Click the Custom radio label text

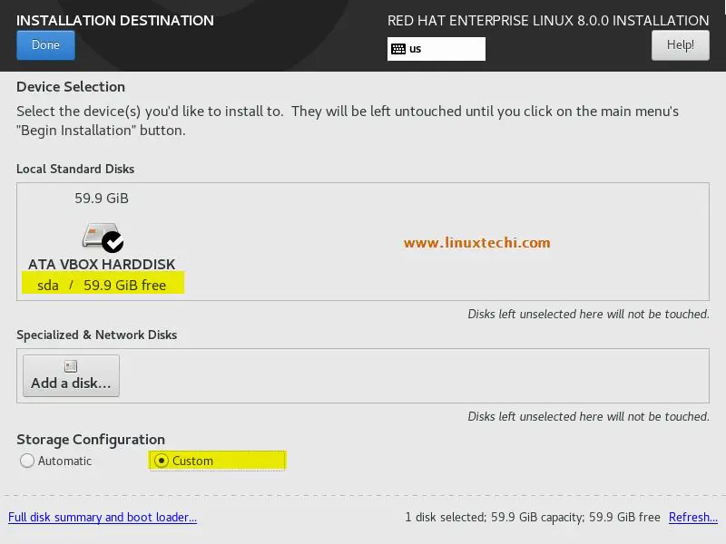(x=192, y=461)
